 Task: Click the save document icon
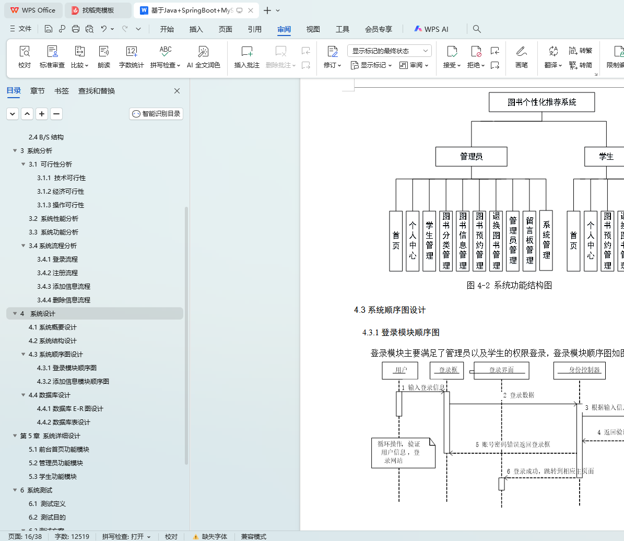(x=48, y=29)
